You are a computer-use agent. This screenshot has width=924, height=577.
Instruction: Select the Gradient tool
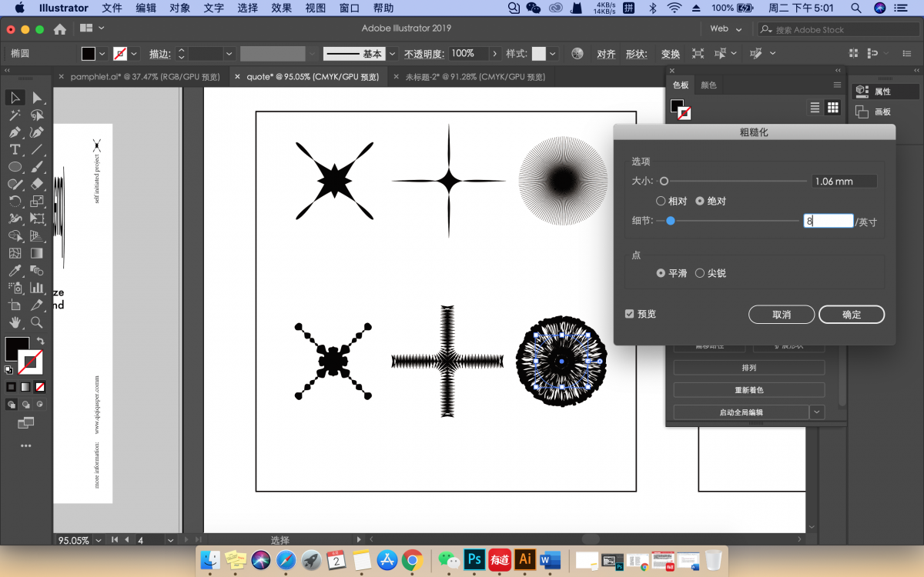click(x=37, y=253)
